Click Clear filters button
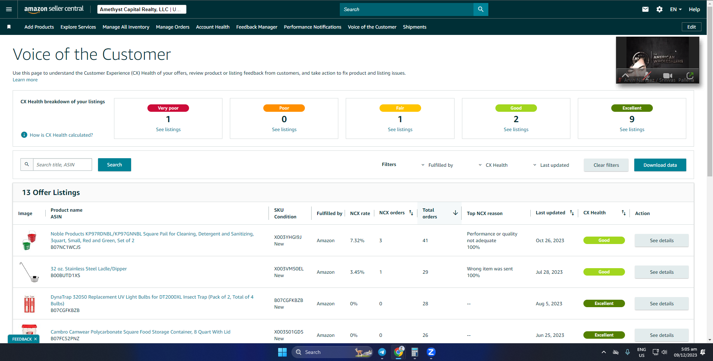Image resolution: width=713 pixels, height=361 pixels. tap(606, 165)
